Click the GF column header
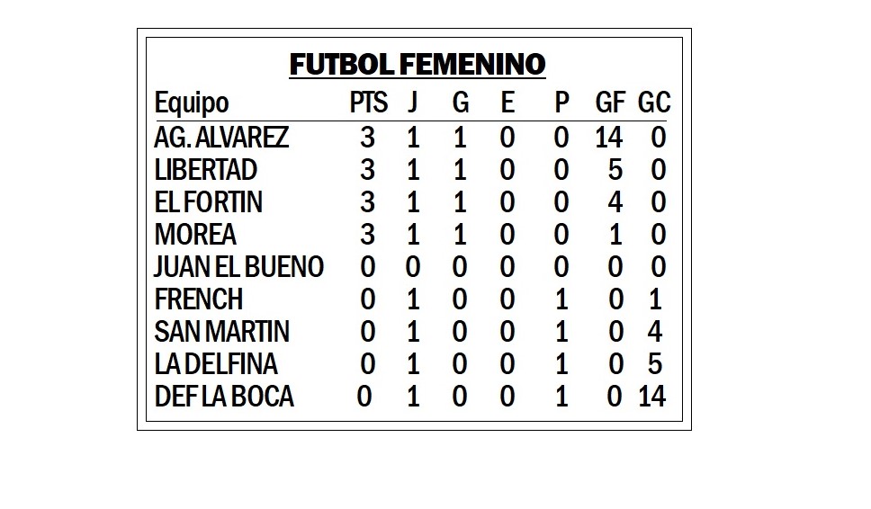Viewport: 871px width, 509px height. pyautogui.click(x=610, y=103)
